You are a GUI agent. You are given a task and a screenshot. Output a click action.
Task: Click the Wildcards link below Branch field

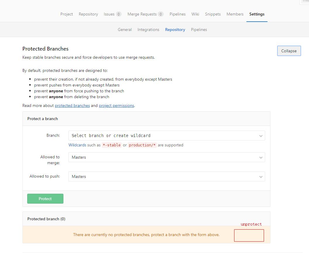[x=77, y=145]
